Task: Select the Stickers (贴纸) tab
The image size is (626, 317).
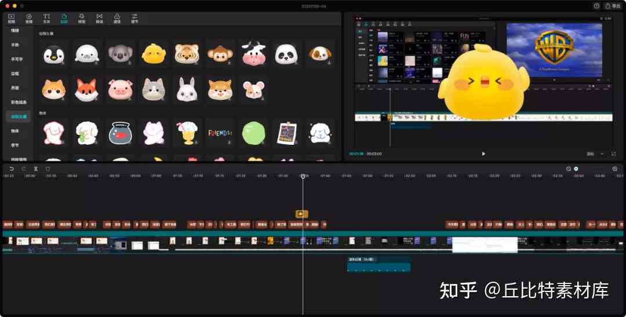Action: pos(64,19)
